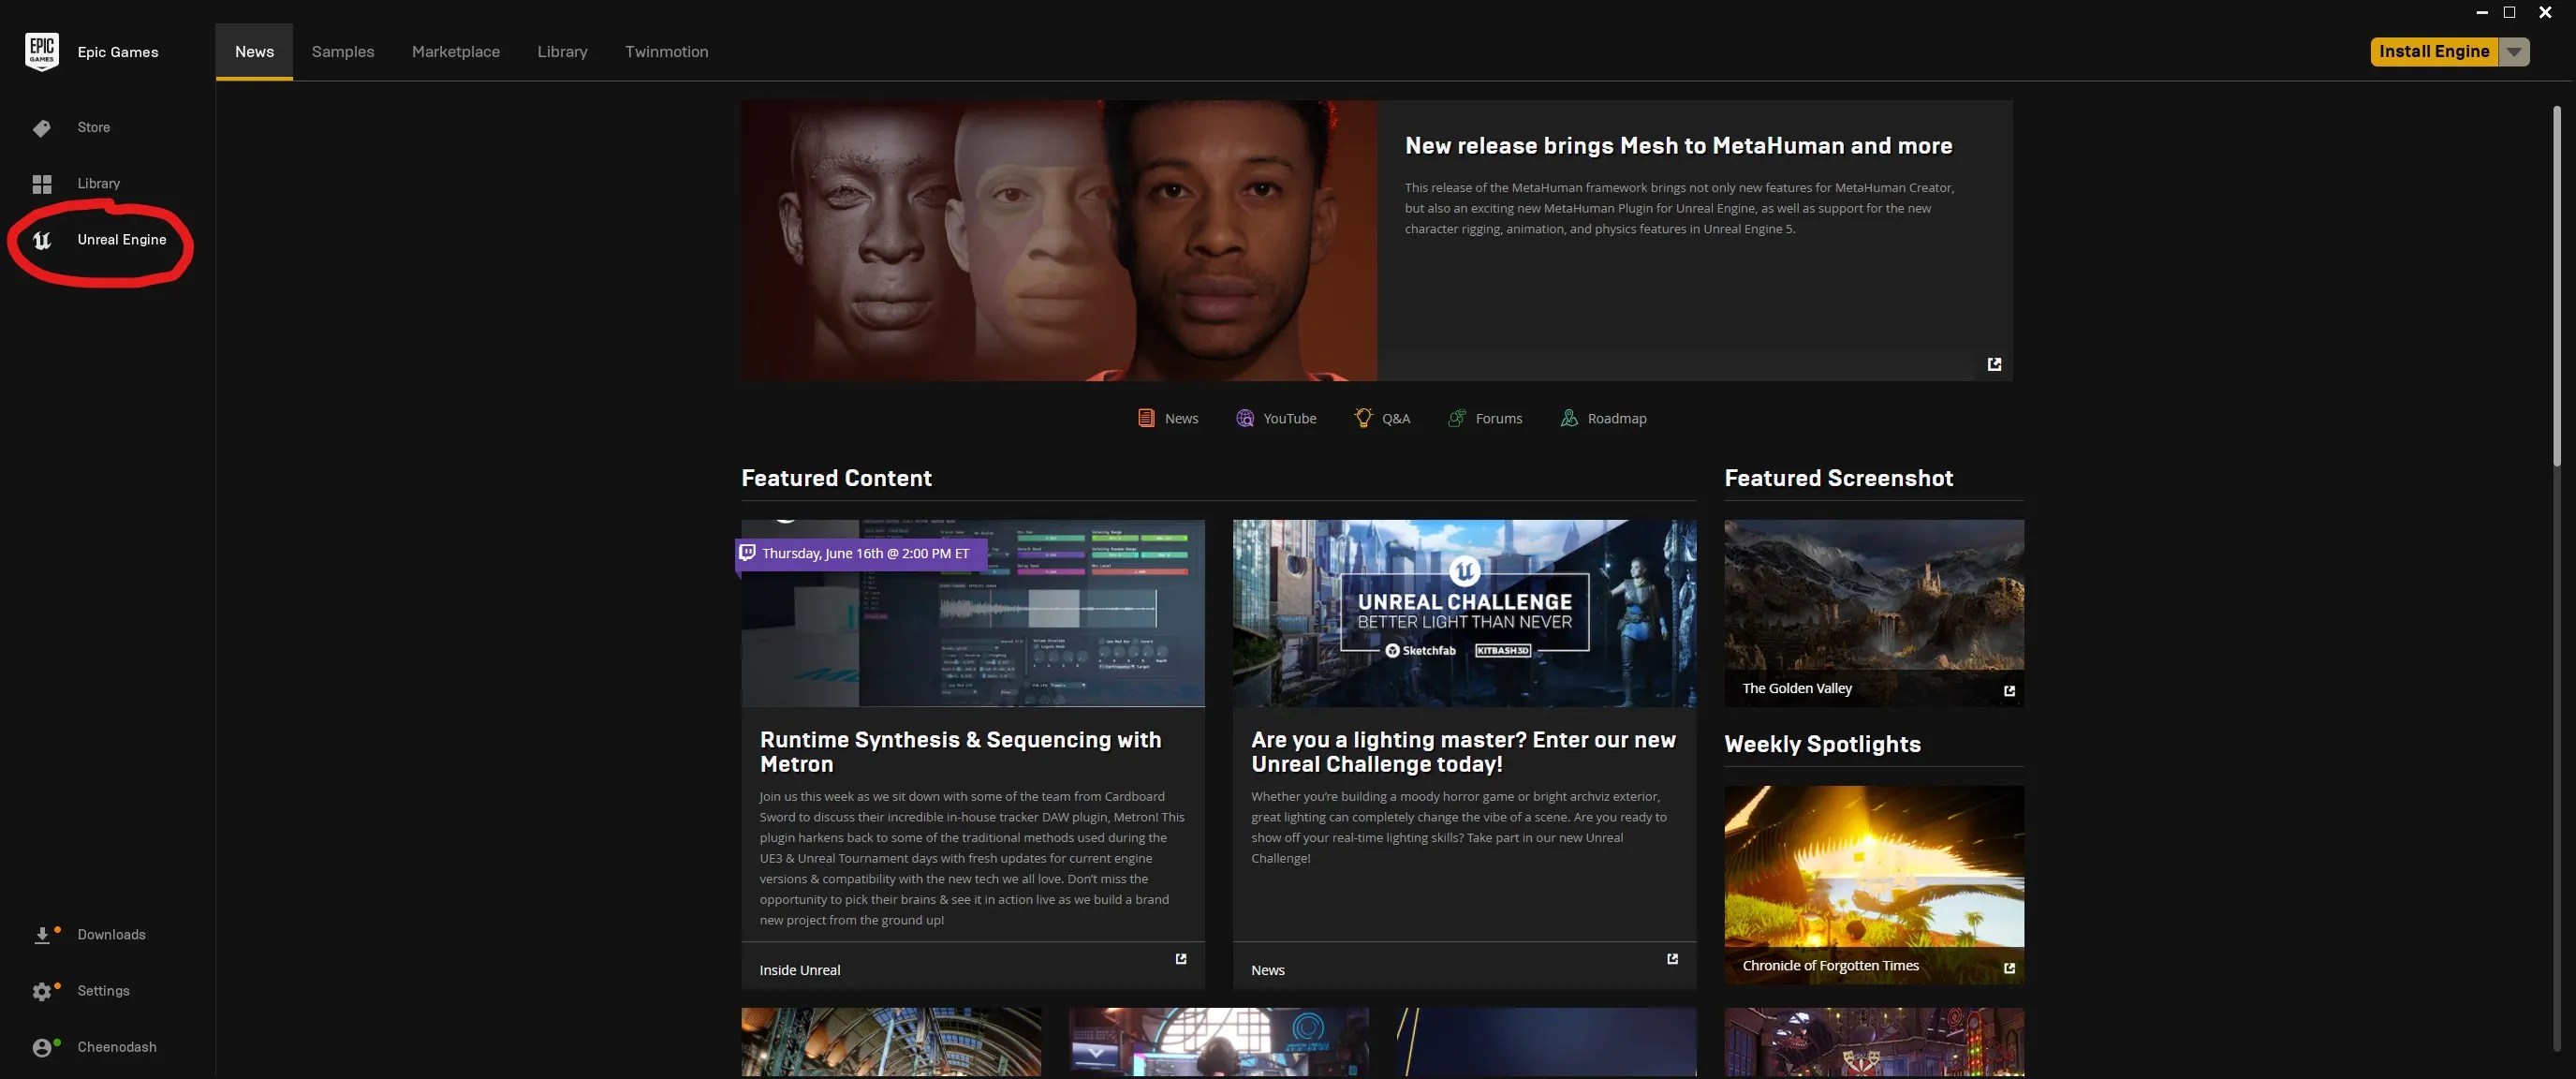Click the Install Engine button
Screen dimensions: 2576x1079
[x=2434, y=51]
